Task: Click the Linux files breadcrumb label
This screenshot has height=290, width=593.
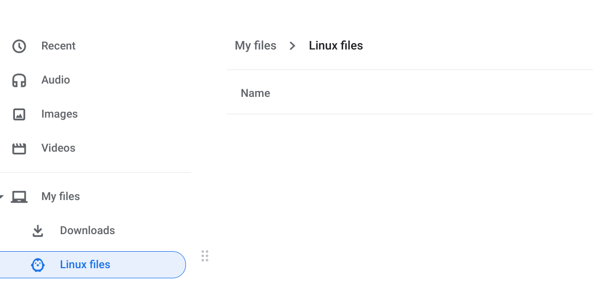Action: click(336, 46)
